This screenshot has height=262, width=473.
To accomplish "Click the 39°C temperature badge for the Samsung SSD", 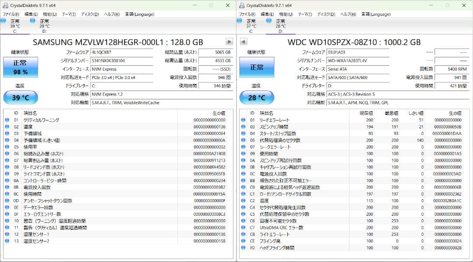I will click(x=21, y=97).
